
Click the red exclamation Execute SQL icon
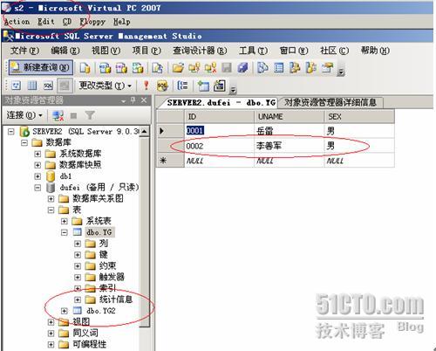(x=146, y=86)
